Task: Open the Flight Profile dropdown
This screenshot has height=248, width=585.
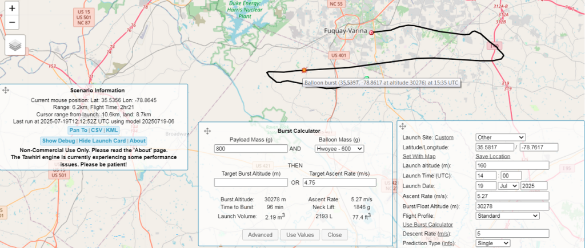Action: coord(507,216)
